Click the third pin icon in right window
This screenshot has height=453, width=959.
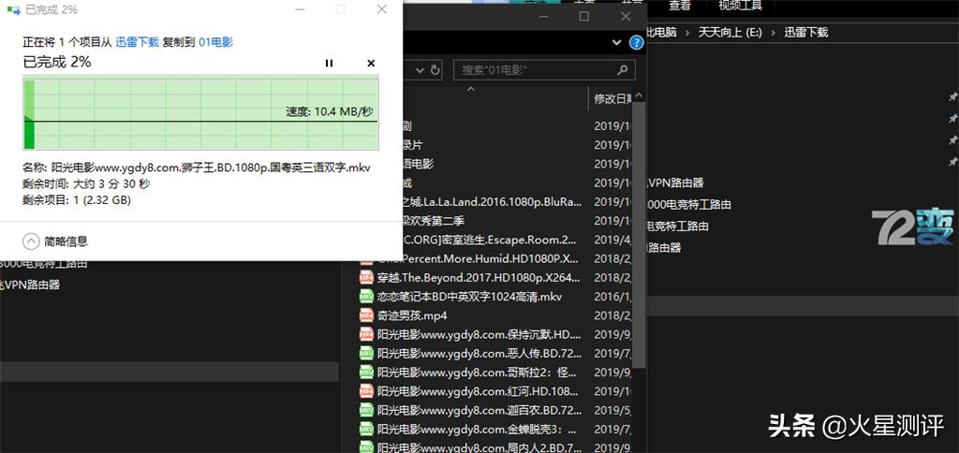[x=952, y=140]
